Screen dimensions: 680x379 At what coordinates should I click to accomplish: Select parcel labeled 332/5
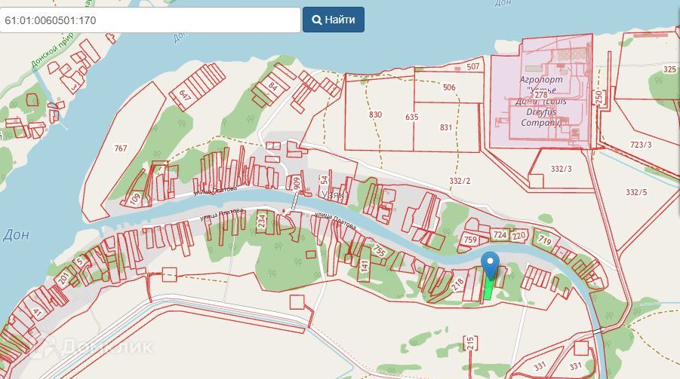pyautogui.click(x=636, y=192)
